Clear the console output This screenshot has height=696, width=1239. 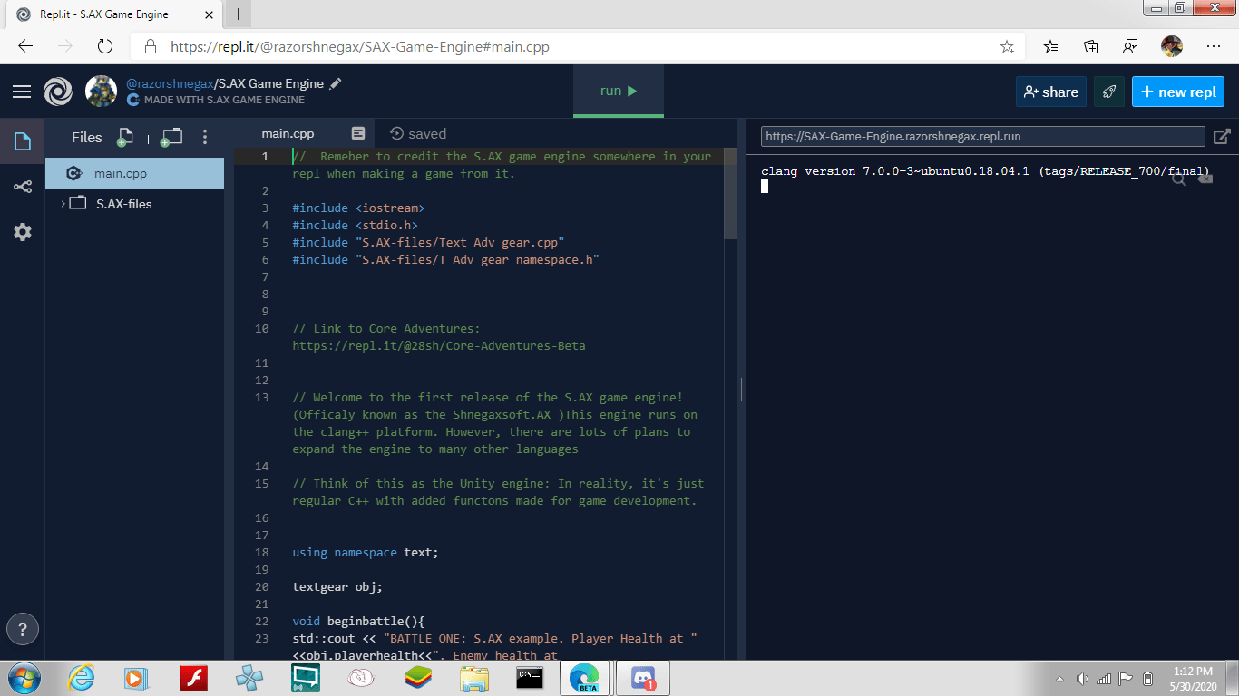1205,179
